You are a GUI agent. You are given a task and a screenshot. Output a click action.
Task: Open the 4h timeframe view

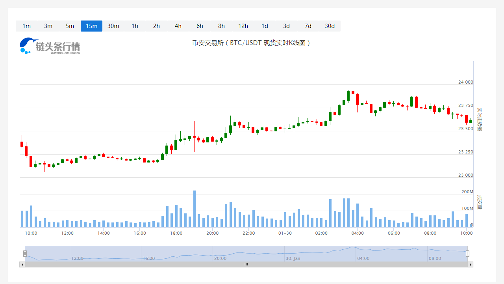point(178,26)
